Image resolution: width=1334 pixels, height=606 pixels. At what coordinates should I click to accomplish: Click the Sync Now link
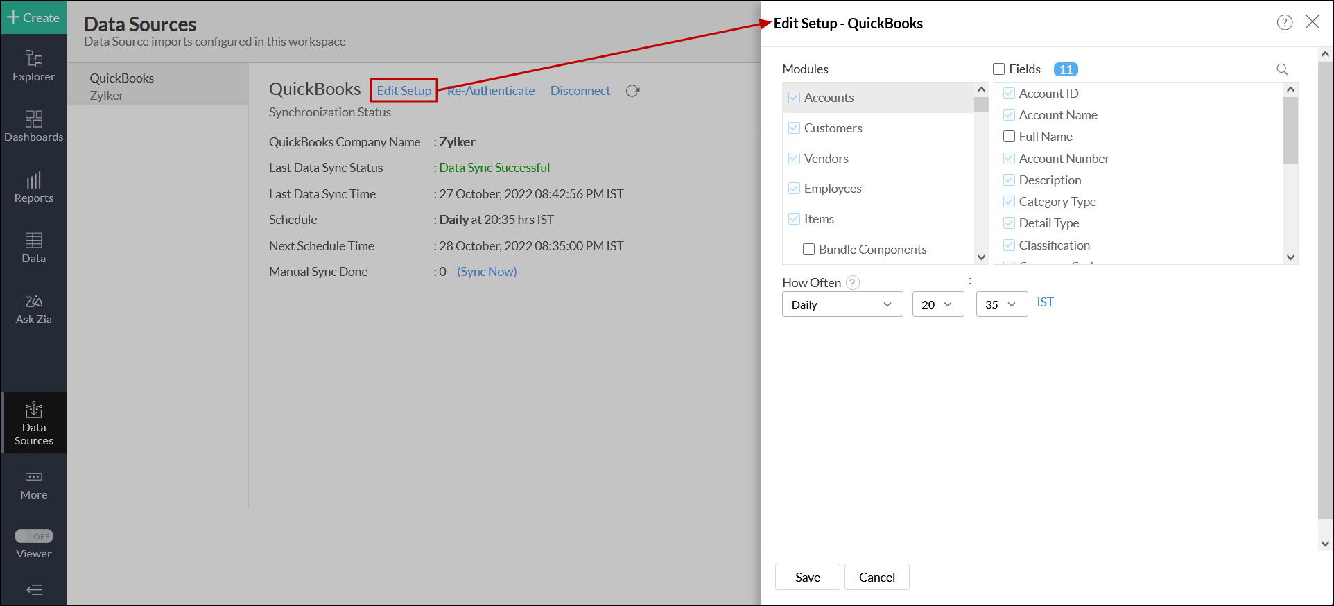point(487,272)
